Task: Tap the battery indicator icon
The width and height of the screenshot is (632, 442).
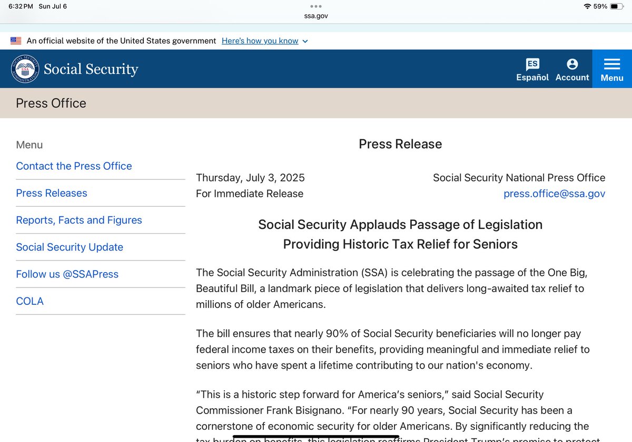Action: [x=617, y=6]
